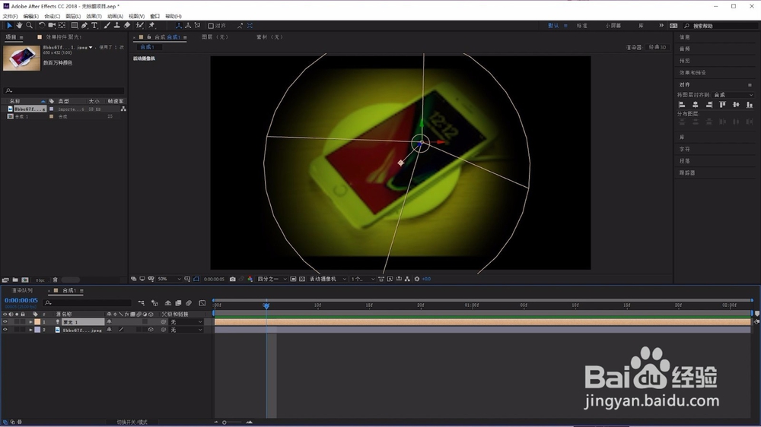
Task: Select the Hand tool
Action: click(19, 25)
